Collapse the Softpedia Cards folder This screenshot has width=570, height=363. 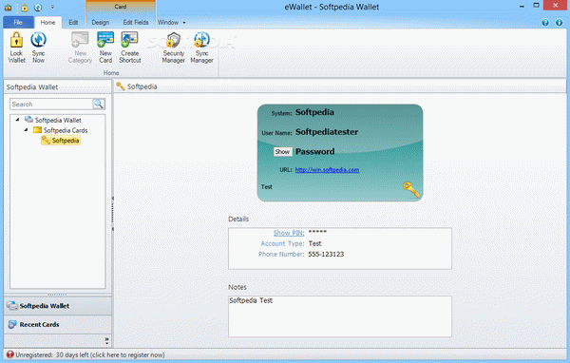coord(26,130)
